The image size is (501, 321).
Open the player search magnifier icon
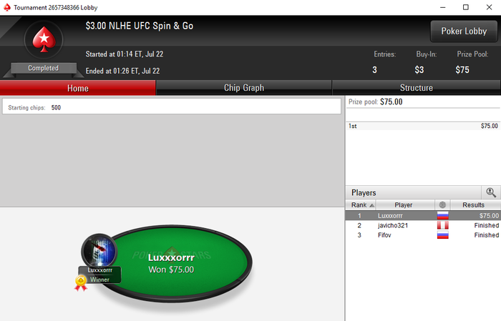click(491, 192)
